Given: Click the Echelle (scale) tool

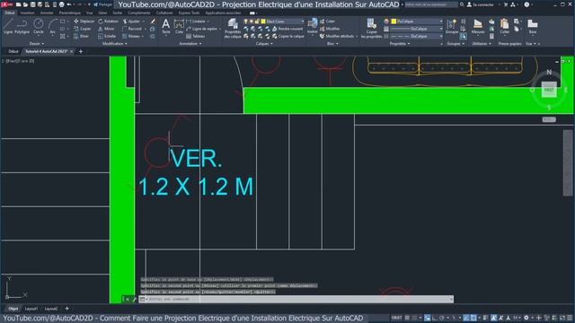Looking at the screenshot, I should click(x=107, y=36).
